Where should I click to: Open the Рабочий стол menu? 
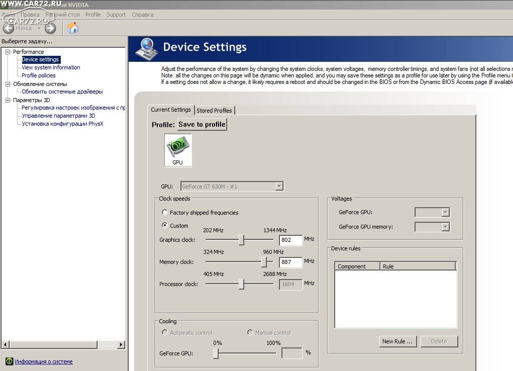pyautogui.click(x=62, y=15)
